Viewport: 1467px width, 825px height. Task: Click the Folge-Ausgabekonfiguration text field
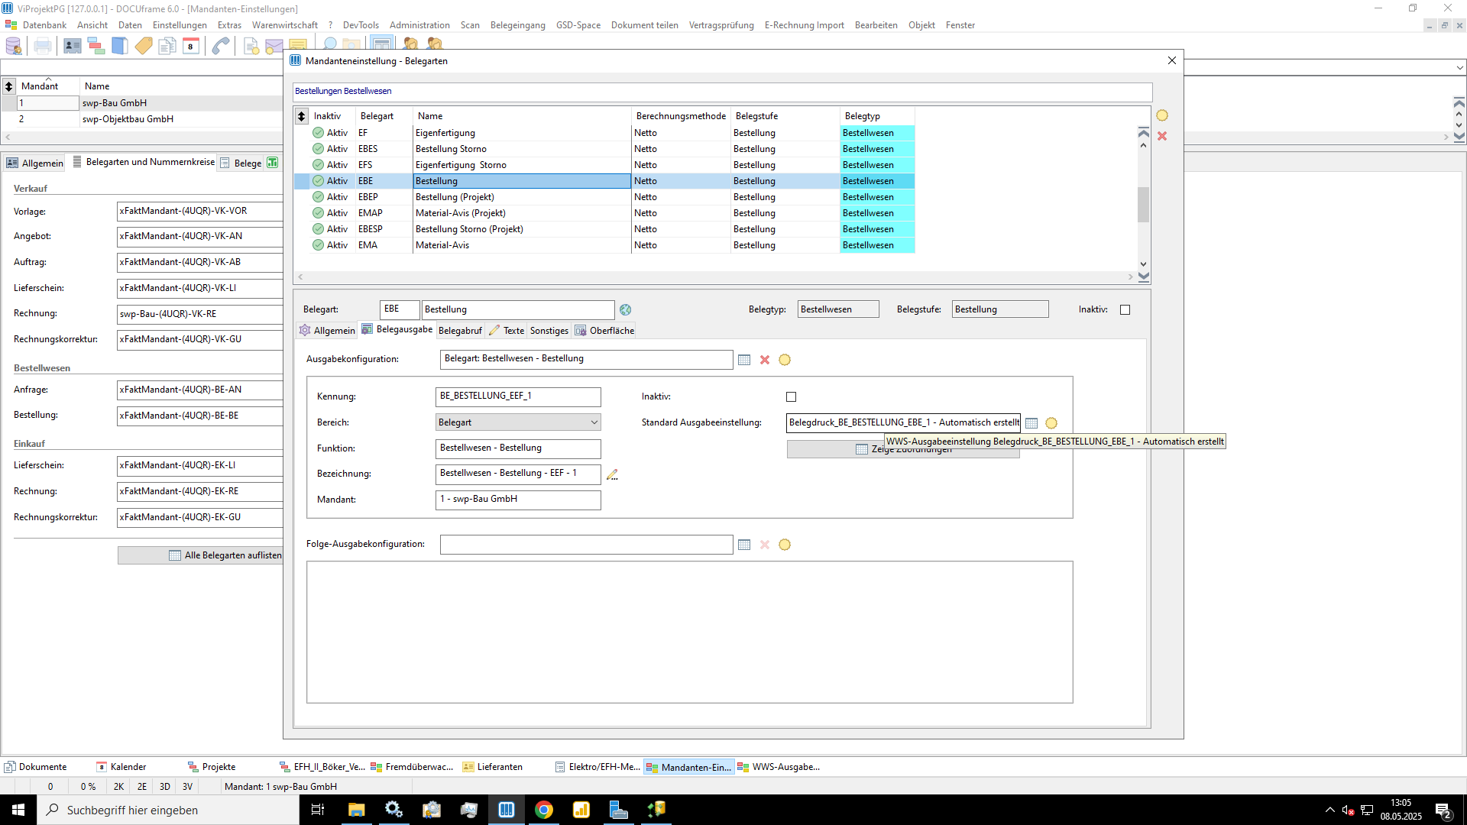pos(586,545)
